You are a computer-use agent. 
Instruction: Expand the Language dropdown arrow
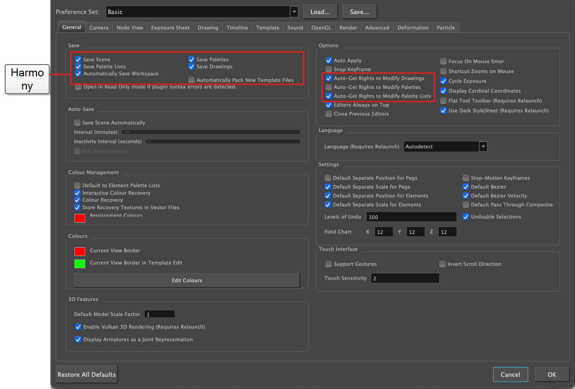tap(483, 147)
